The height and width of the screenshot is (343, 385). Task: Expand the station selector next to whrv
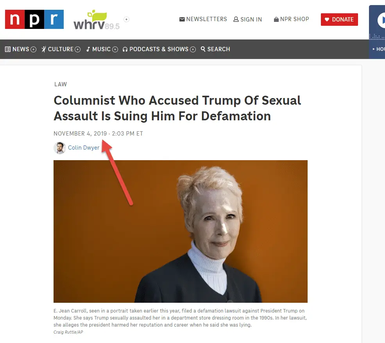tap(127, 20)
